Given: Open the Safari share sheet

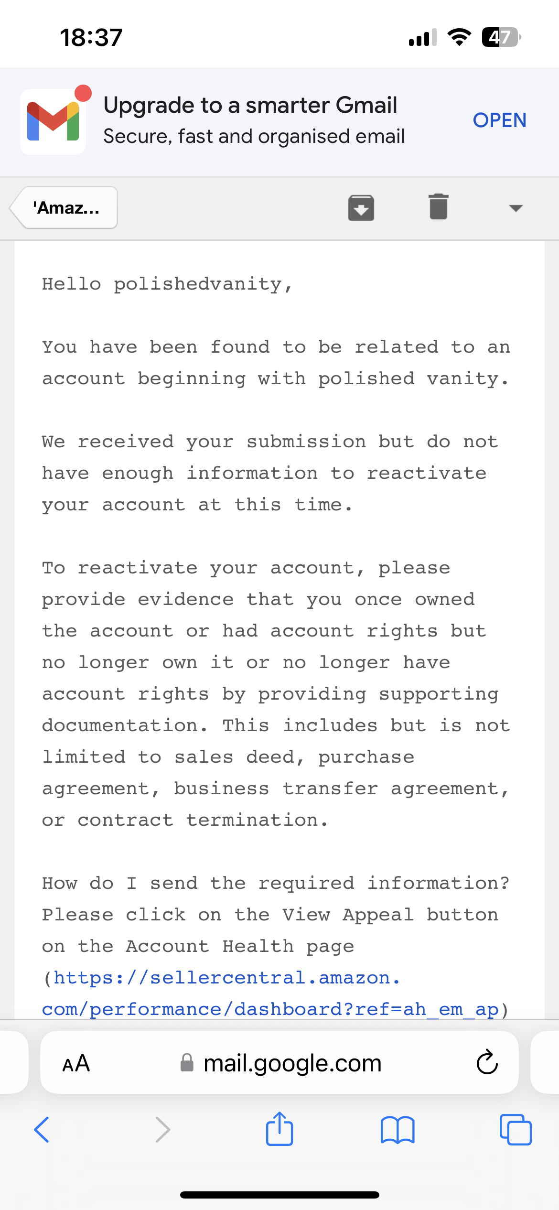Looking at the screenshot, I should 279,1128.
